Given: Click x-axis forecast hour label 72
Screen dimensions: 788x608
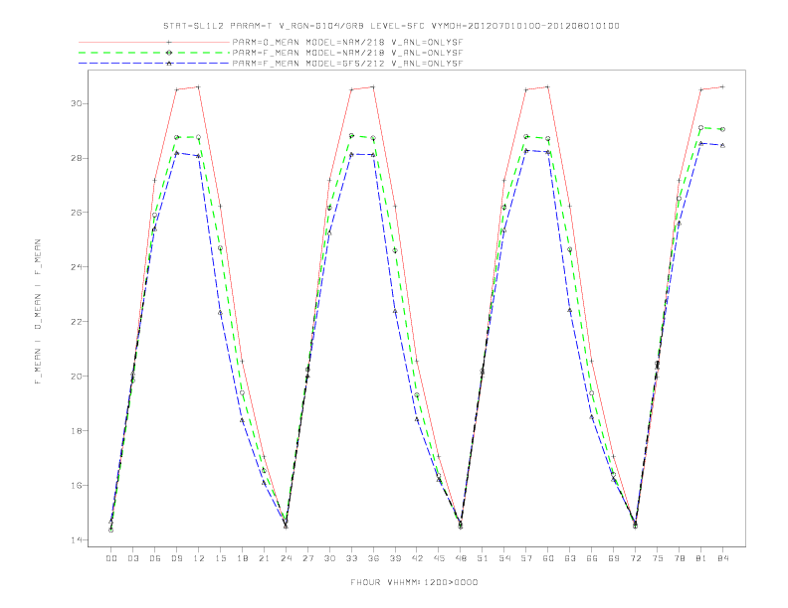Looking at the screenshot, I should pyautogui.click(x=635, y=558).
